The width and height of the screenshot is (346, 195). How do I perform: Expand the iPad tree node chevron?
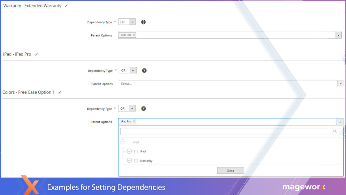pos(129,151)
